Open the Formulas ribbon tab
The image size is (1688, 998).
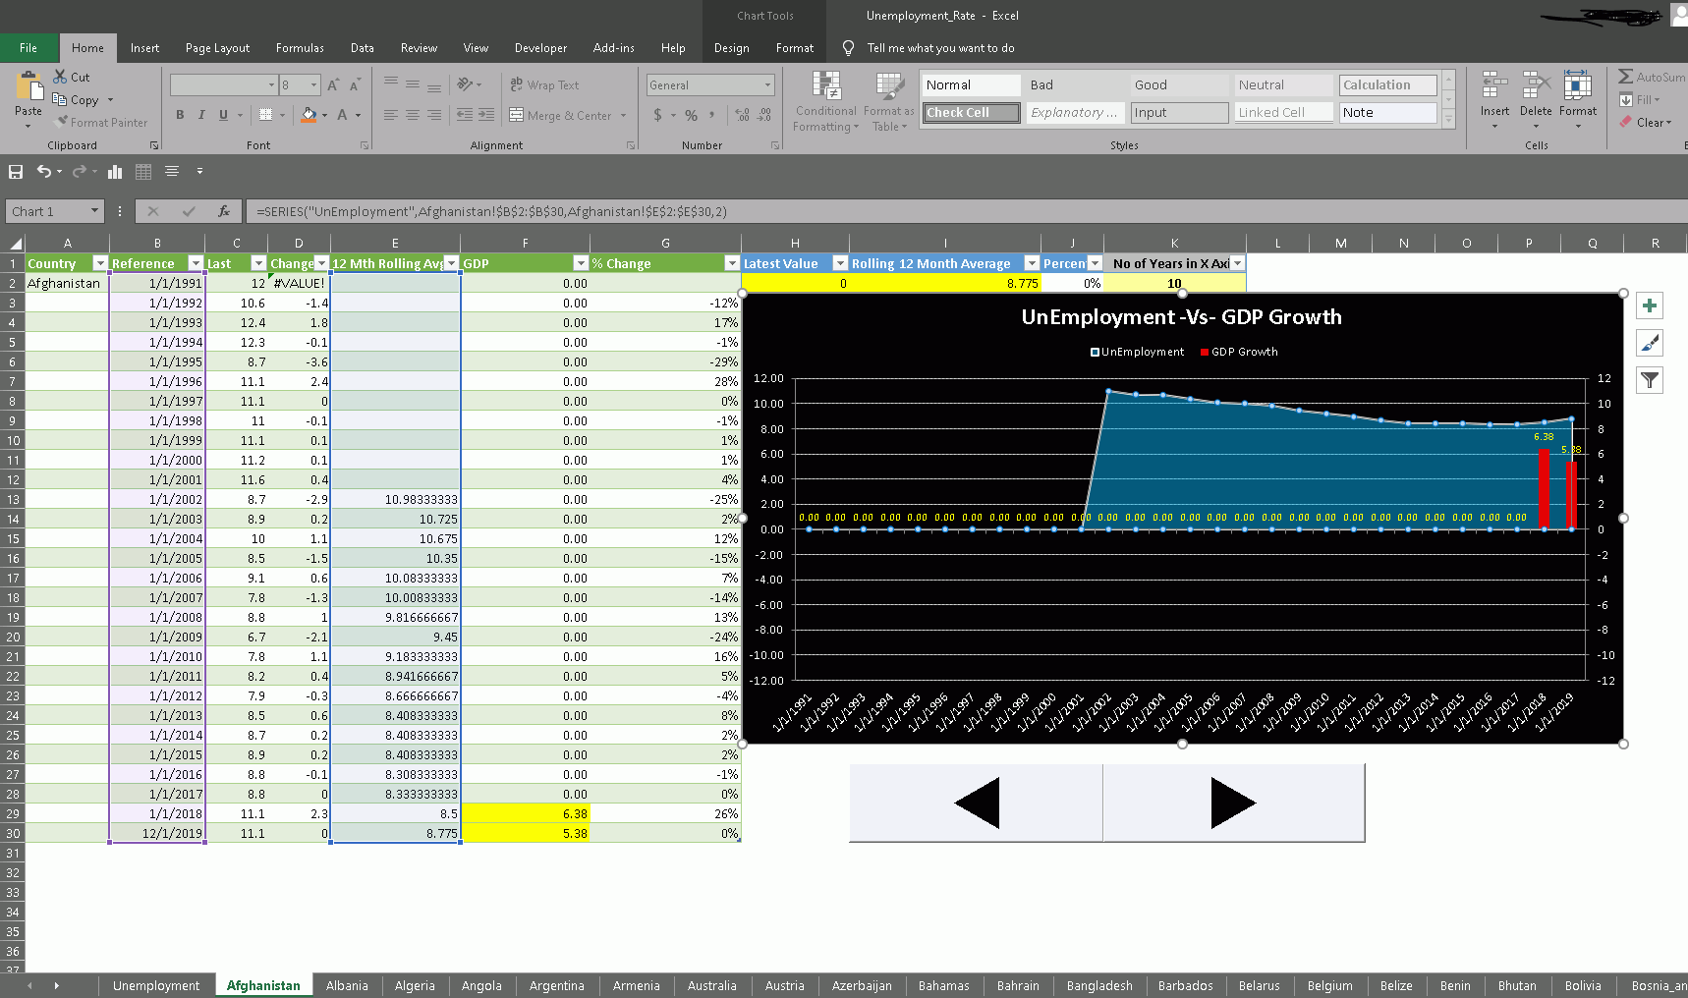[300, 48]
